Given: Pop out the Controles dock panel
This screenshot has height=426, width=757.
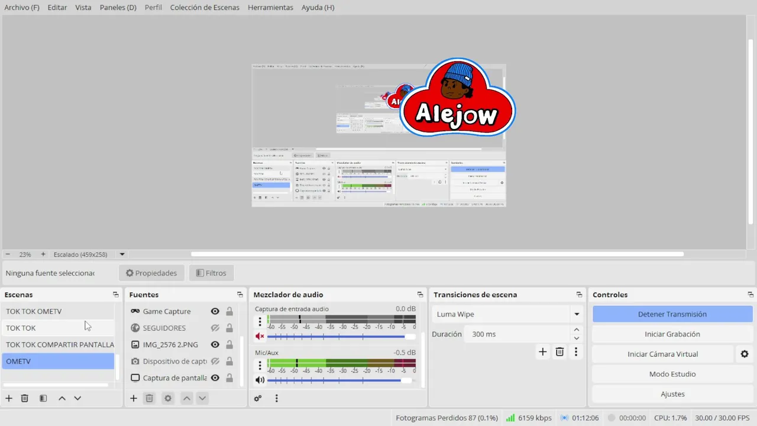Looking at the screenshot, I should (x=751, y=295).
